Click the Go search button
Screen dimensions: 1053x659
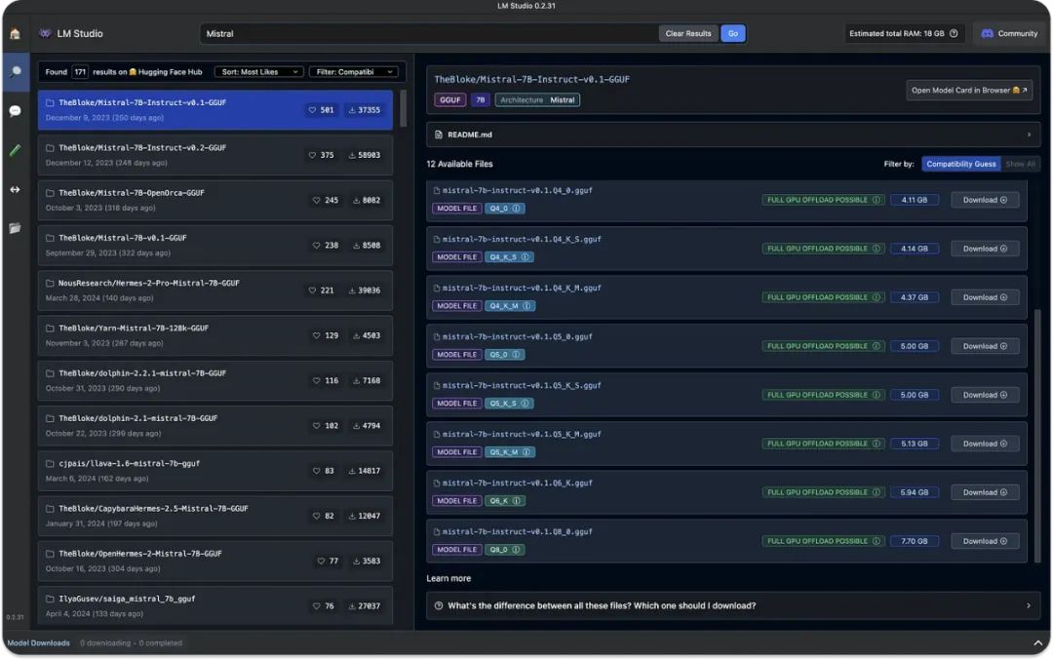[x=732, y=33]
